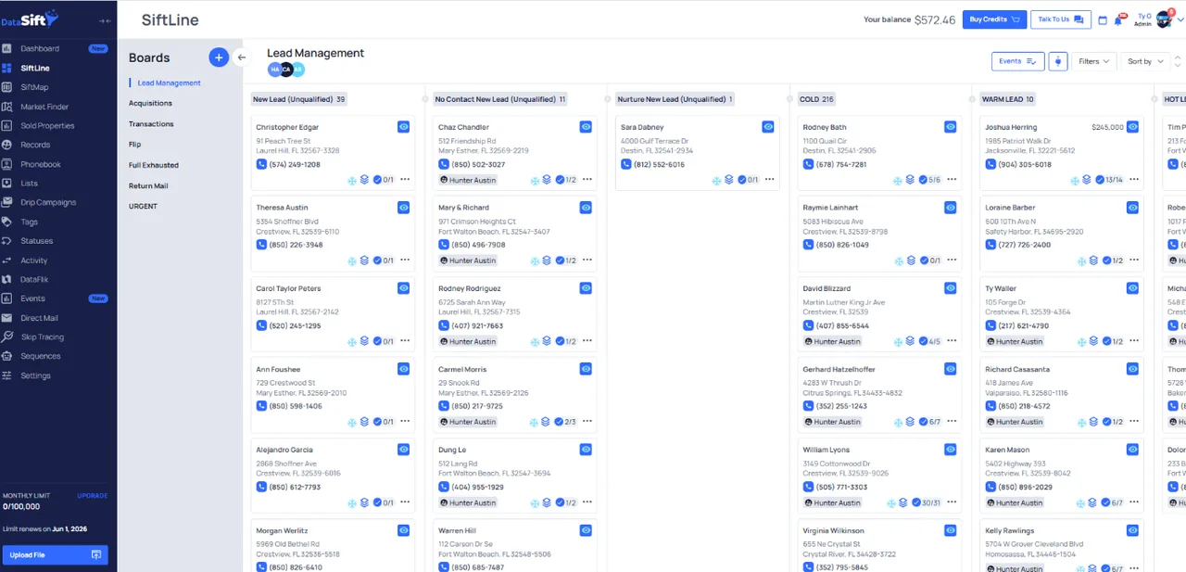
Task: Click the Tags sidebar icon
Action: pyautogui.click(x=6, y=222)
